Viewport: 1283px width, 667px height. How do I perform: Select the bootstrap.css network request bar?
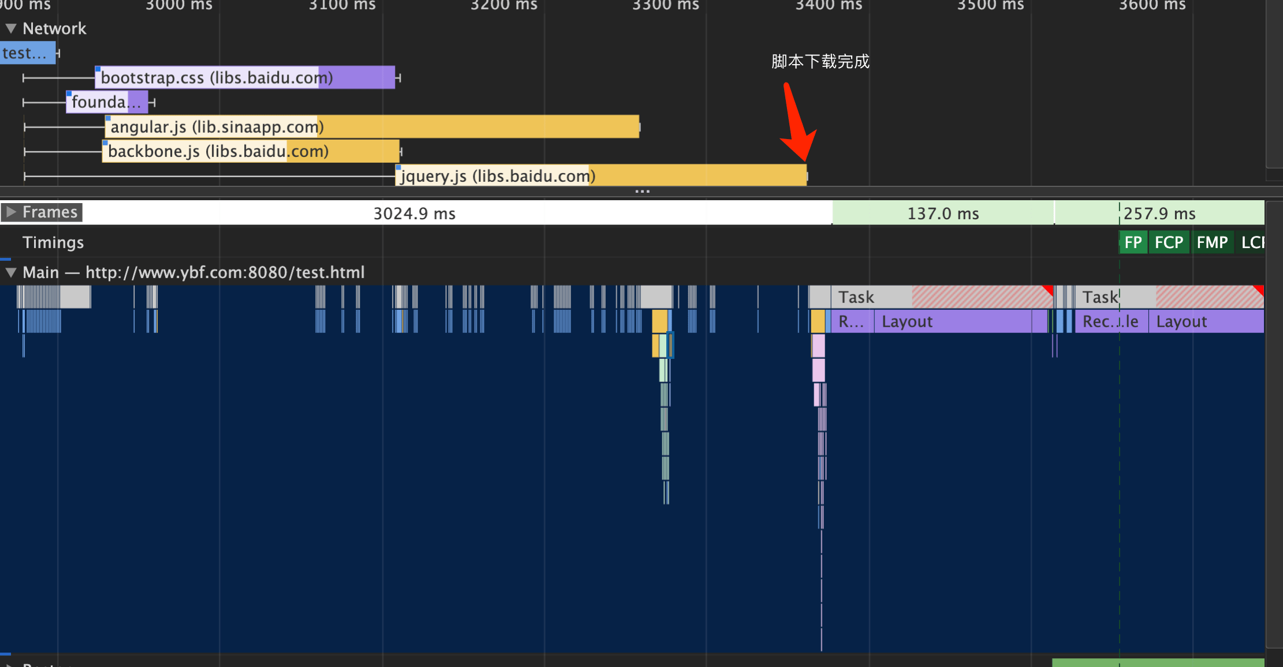(245, 77)
